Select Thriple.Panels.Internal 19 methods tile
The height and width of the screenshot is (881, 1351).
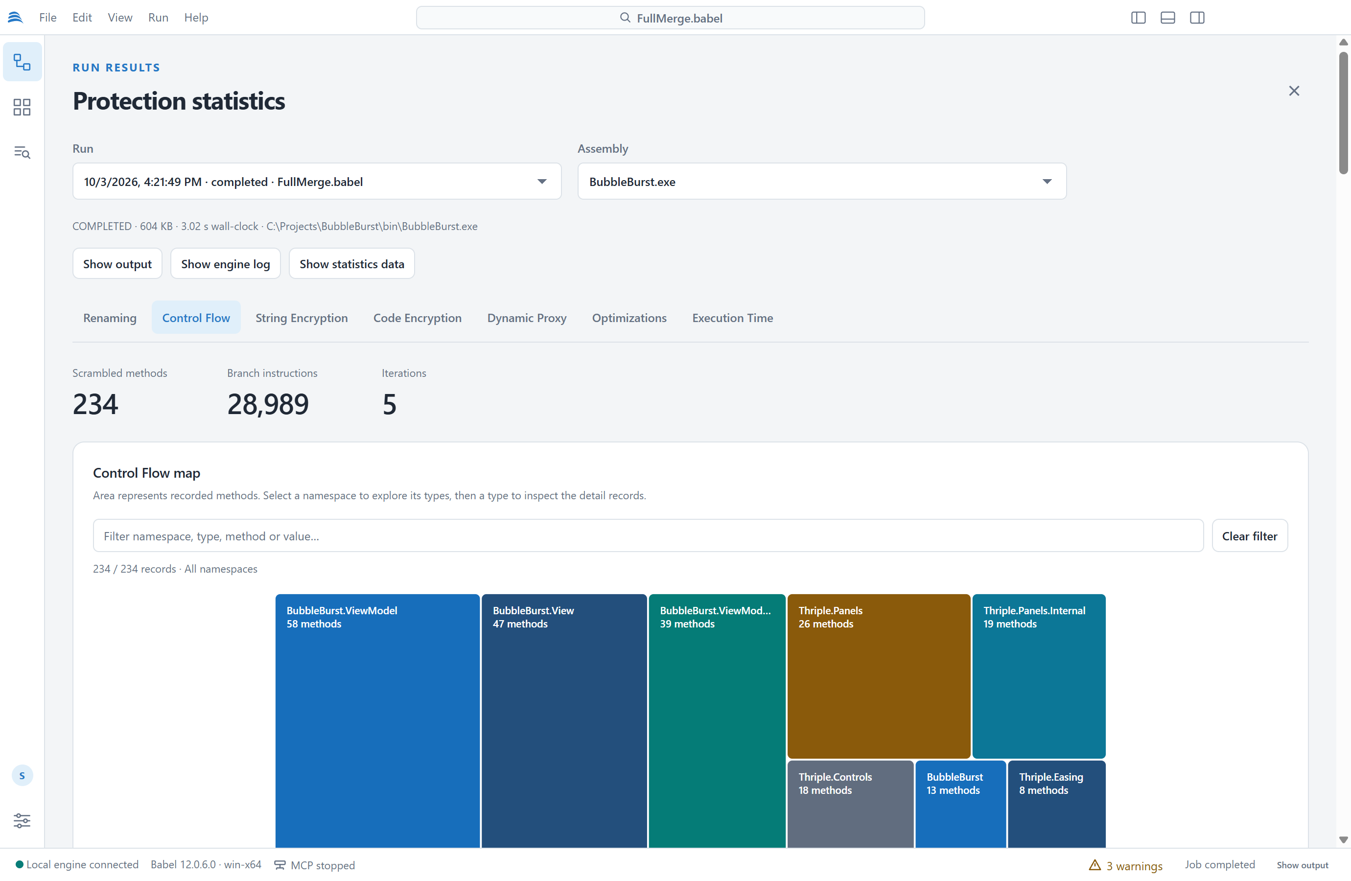point(1039,676)
